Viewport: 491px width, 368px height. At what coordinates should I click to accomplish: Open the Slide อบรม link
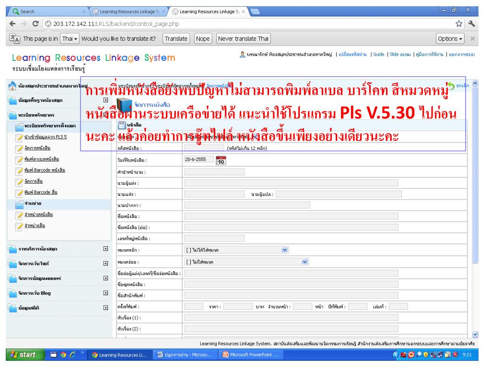tap(400, 55)
